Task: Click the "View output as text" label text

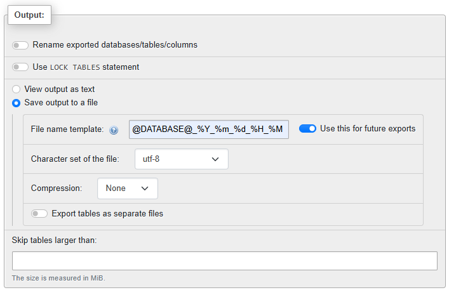Action: coord(60,89)
